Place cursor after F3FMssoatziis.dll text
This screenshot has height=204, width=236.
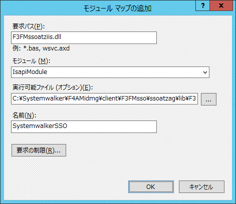[x=62, y=37]
